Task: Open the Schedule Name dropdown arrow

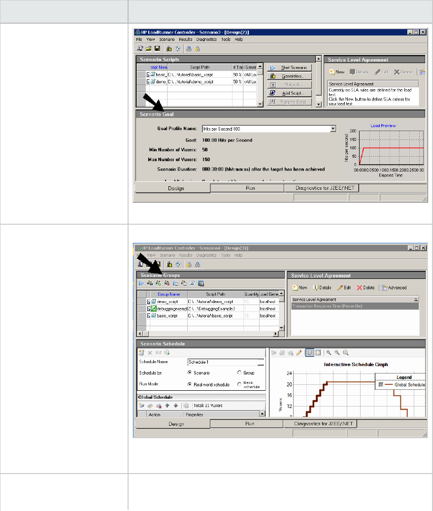Action: pyautogui.click(x=261, y=362)
